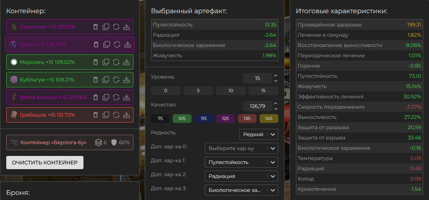Delete the Рубик artifact with trash icon
Screen dimensions: 429x200
(96, 44)
